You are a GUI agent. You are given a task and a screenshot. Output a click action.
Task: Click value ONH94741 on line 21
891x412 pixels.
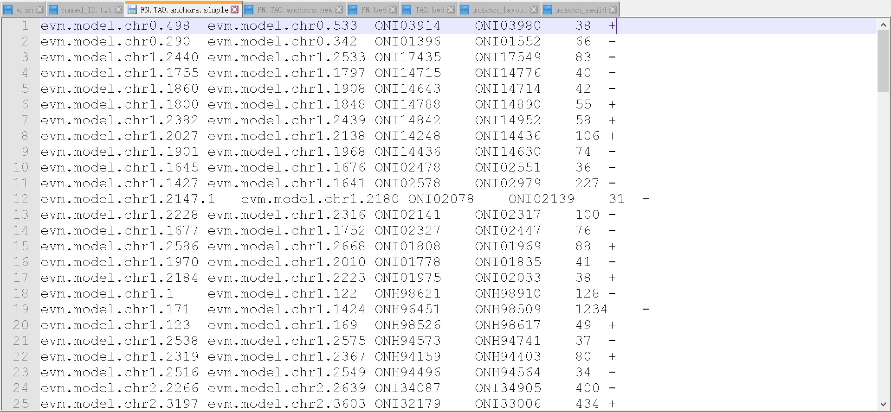[x=508, y=341]
